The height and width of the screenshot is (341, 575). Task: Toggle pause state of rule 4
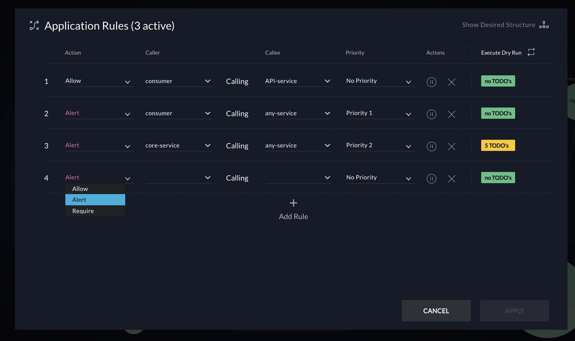[x=431, y=179]
